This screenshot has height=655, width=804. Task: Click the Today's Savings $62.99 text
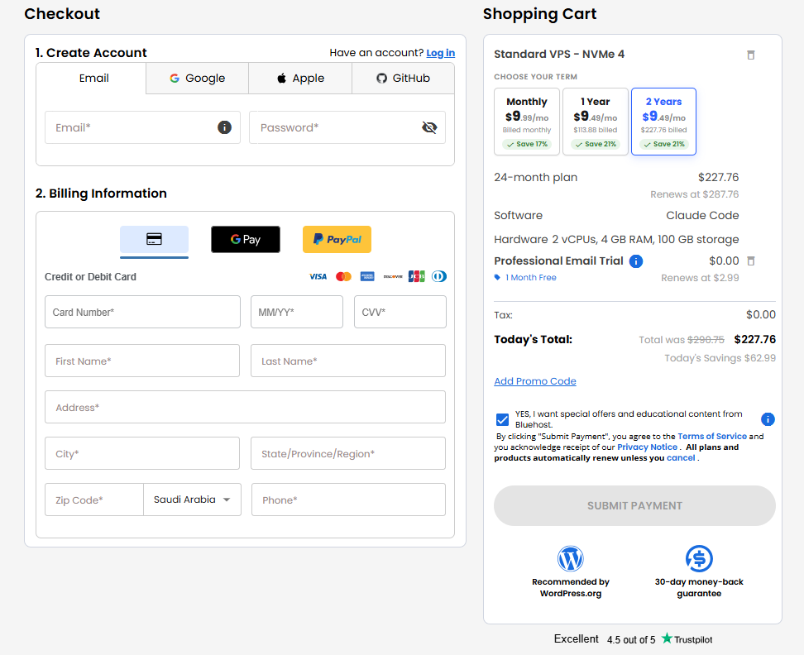[720, 358]
